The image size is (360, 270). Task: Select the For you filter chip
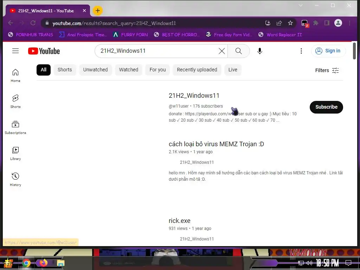pos(157,70)
